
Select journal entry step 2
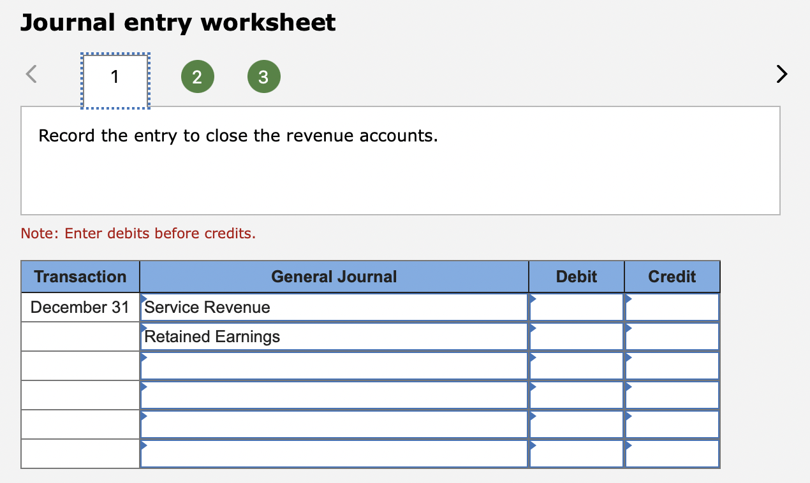click(x=198, y=76)
